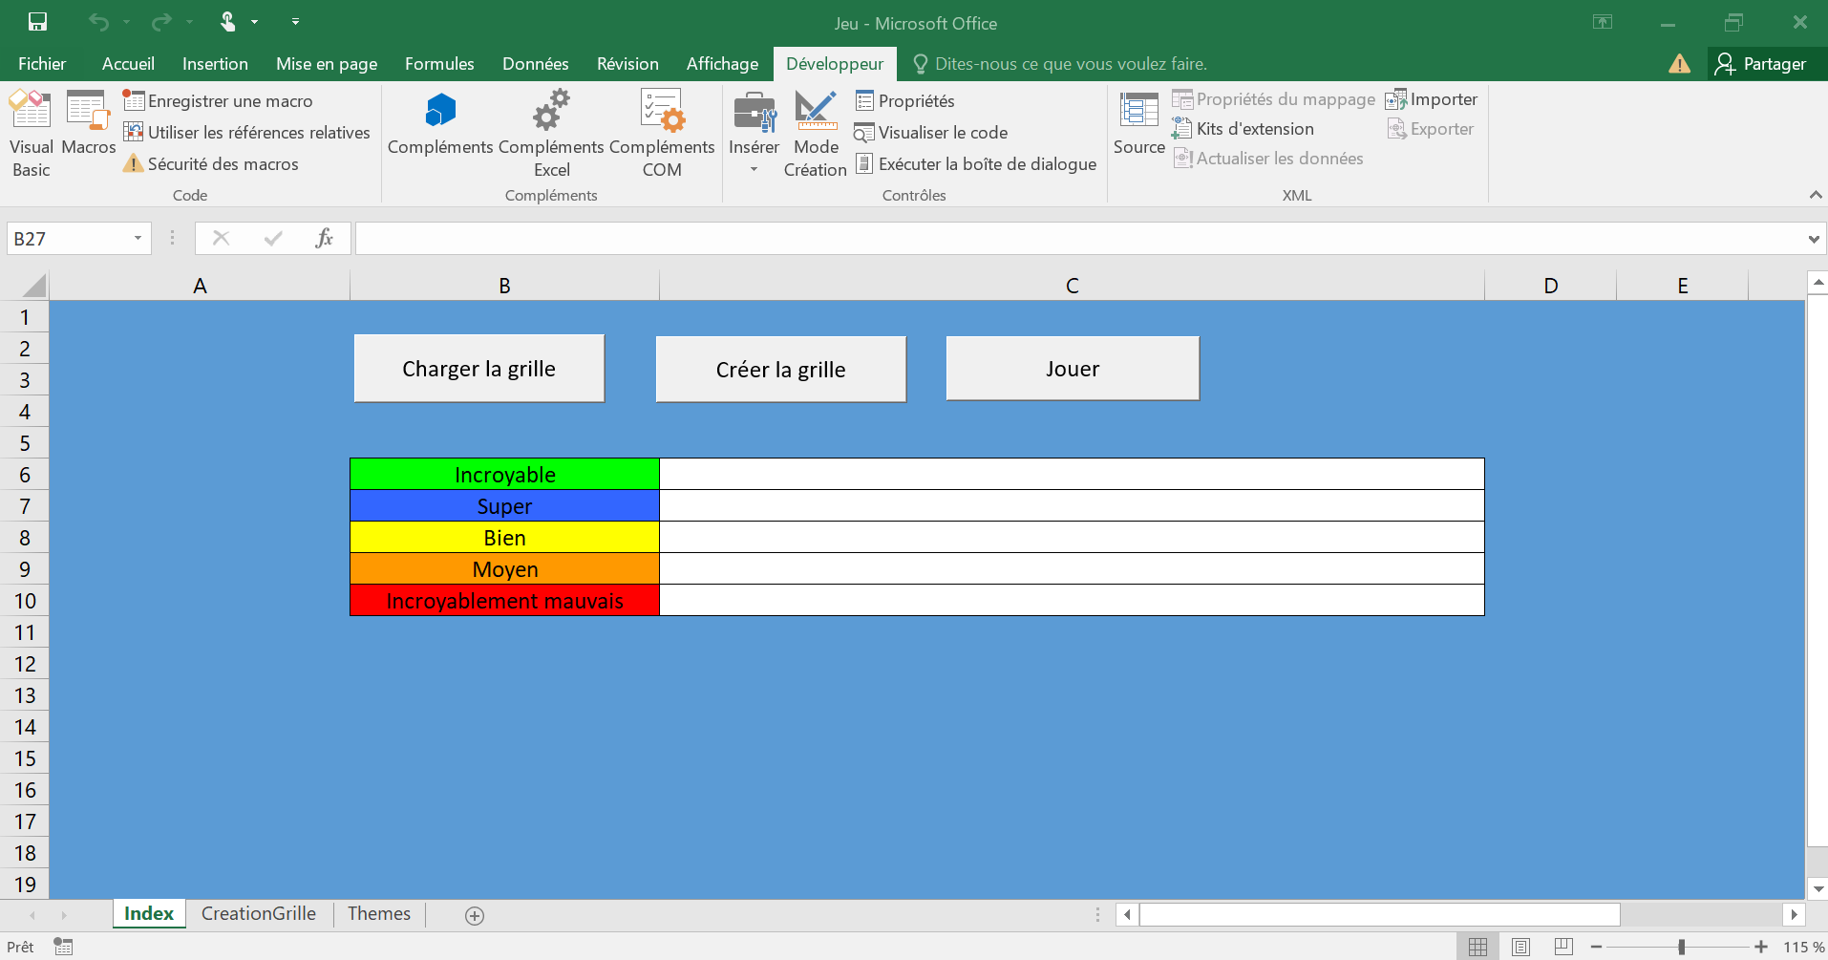Select the green Incroyable cell
This screenshot has width=1828, height=960.
504,475
